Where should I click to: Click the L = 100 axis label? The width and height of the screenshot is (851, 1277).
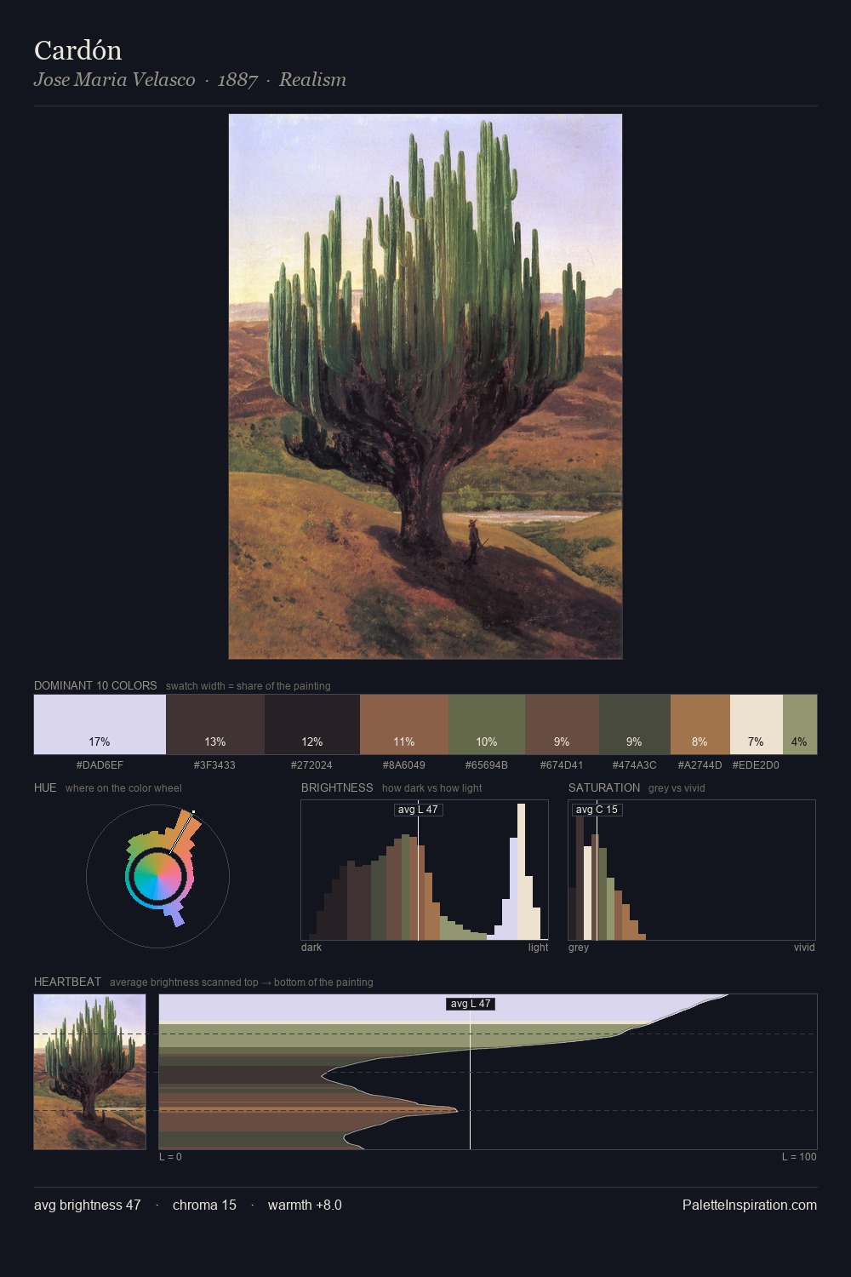coord(799,1157)
